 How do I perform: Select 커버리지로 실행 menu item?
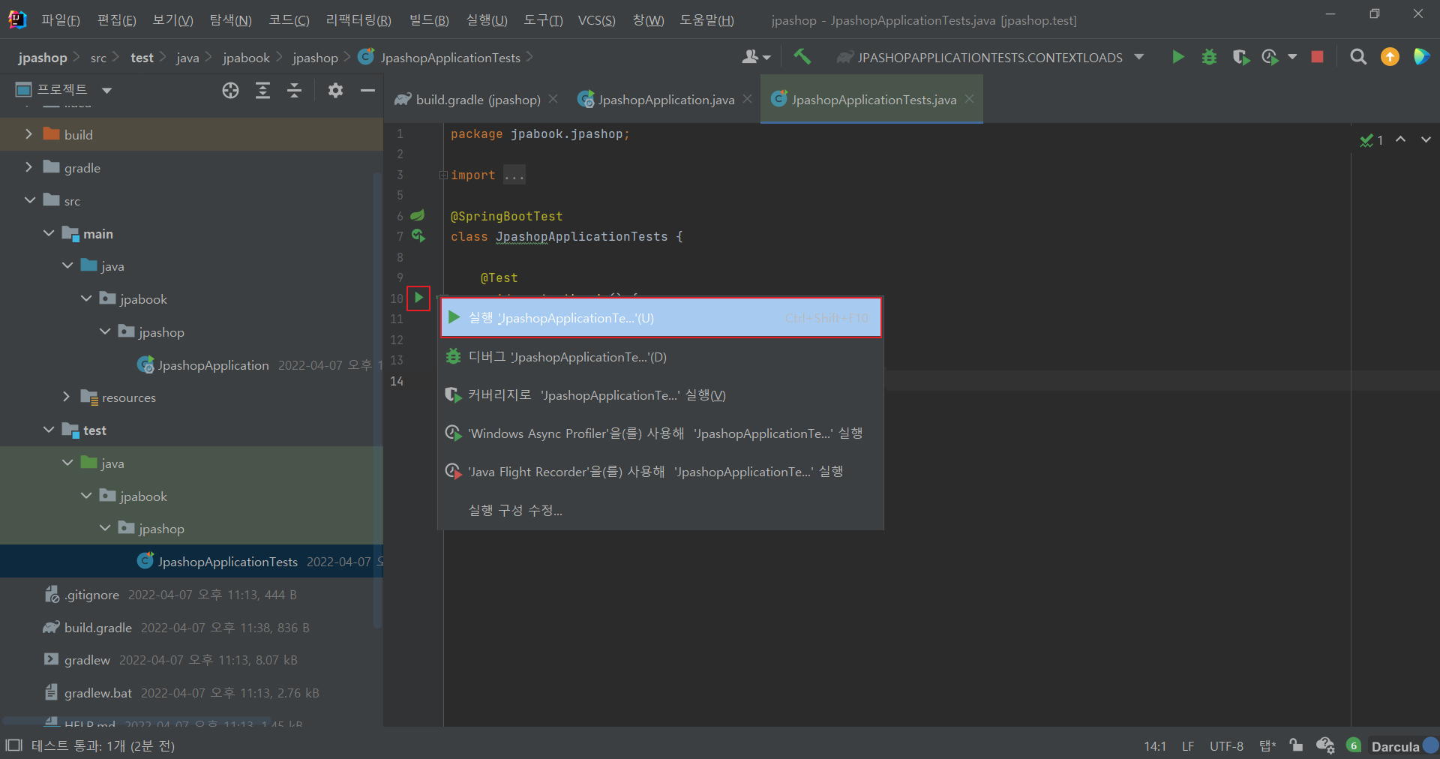[x=661, y=395]
